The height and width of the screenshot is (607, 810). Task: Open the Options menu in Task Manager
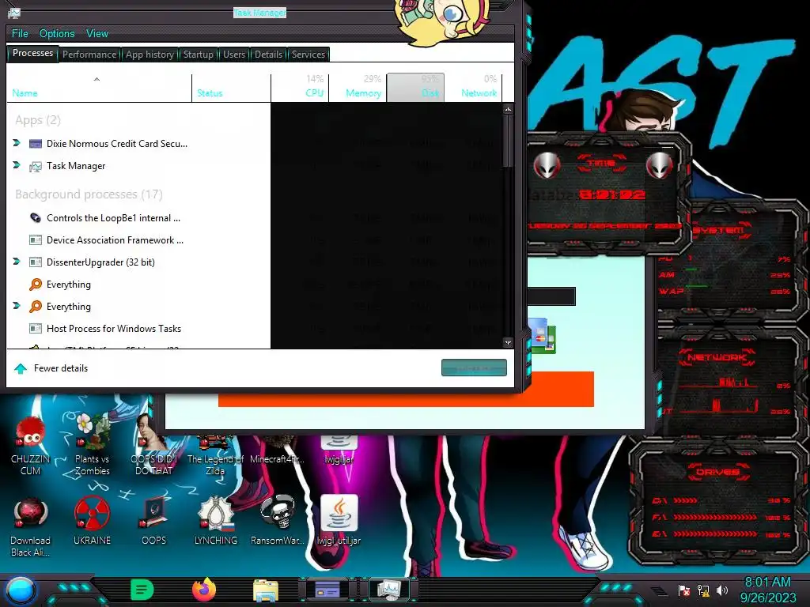57,33
